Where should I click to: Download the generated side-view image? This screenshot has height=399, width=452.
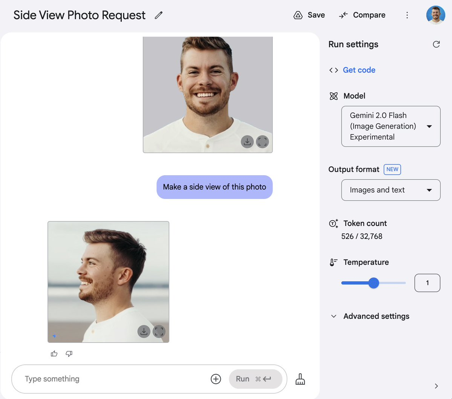pyautogui.click(x=144, y=332)
